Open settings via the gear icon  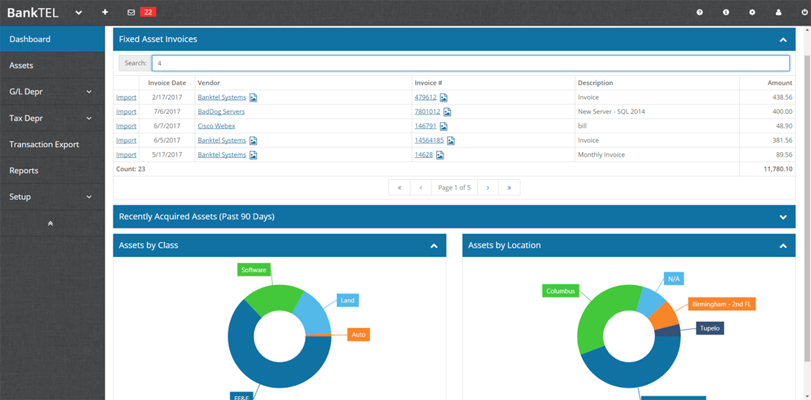[x=752, y=12]
